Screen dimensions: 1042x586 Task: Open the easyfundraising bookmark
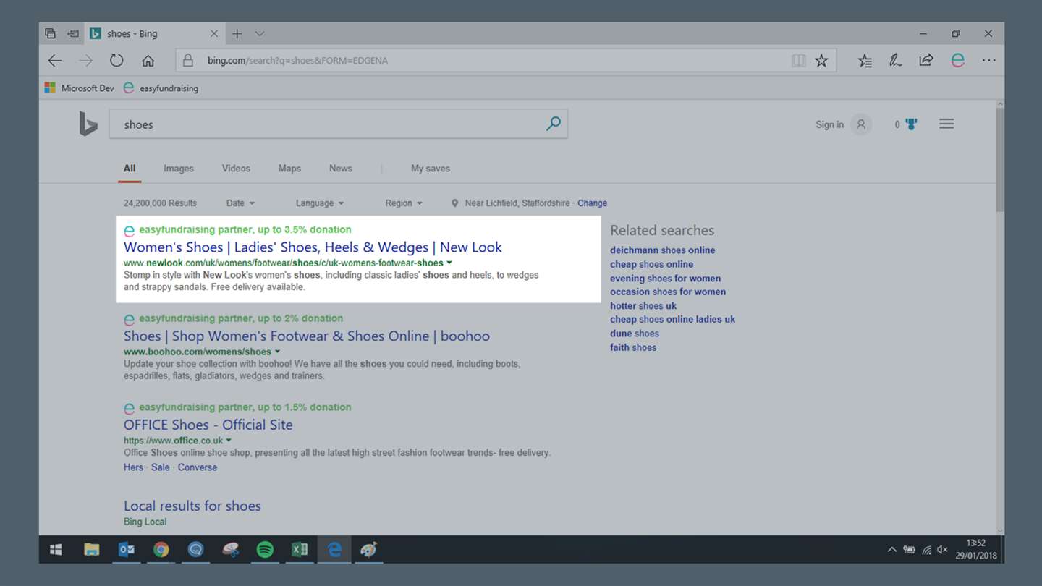point(161,88)
